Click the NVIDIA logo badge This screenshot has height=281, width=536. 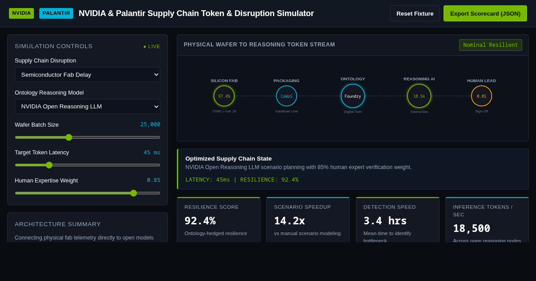[x=21, y=13]
